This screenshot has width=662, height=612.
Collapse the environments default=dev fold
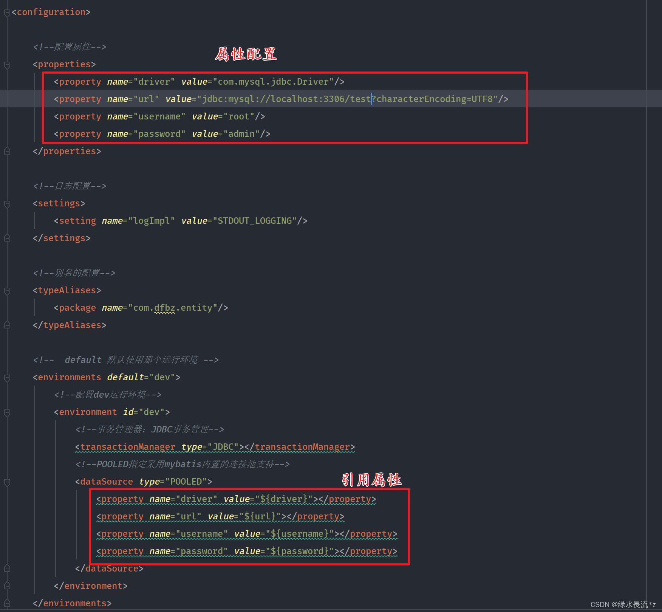(7, 378)
